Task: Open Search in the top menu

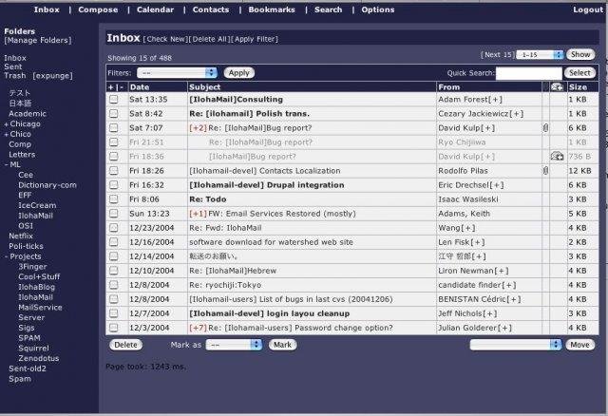Action: (x=329, y=9)
